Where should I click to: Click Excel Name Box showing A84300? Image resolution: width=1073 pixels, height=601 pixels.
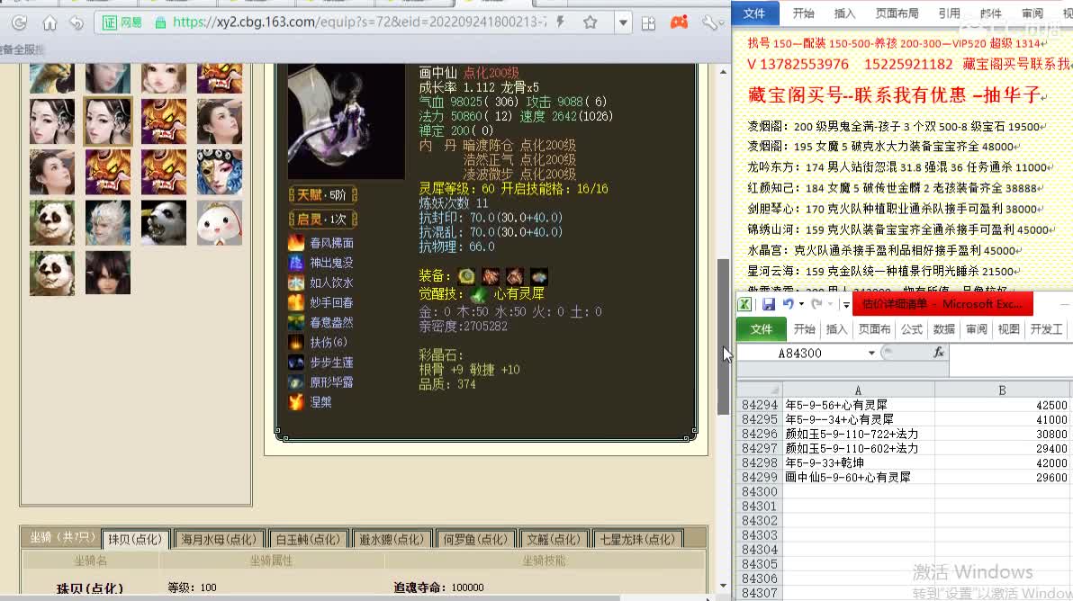click(800, 354)
